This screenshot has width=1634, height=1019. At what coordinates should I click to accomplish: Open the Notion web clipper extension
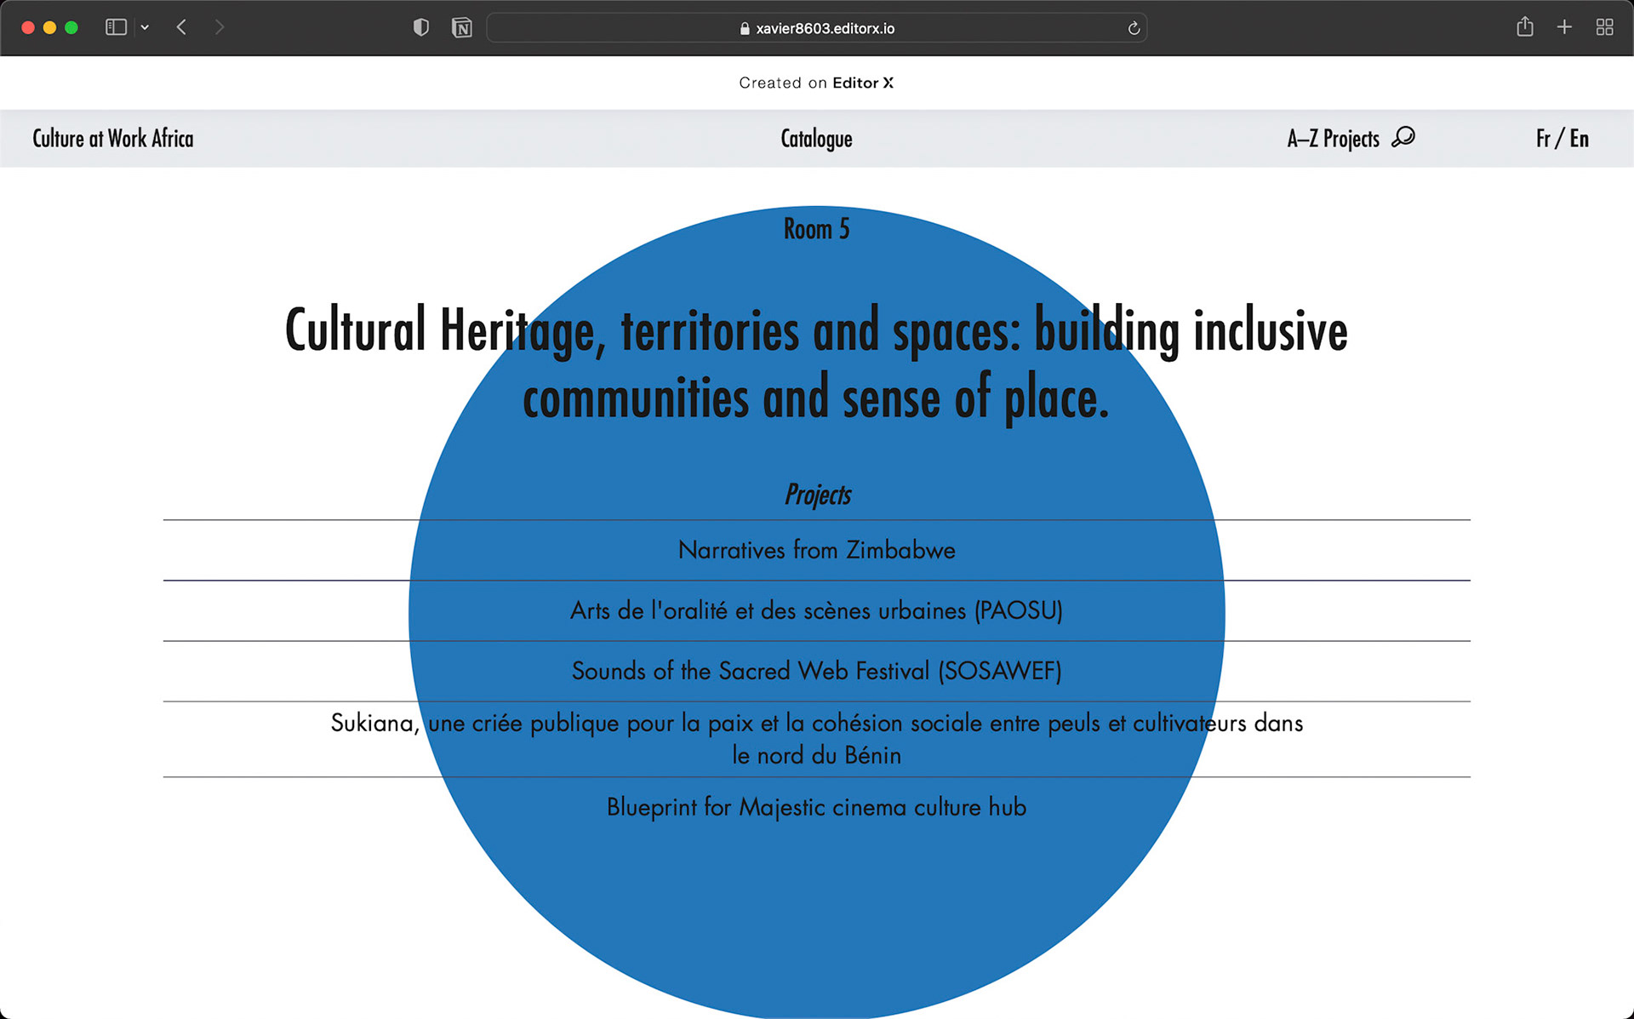[x=461, y=28]
